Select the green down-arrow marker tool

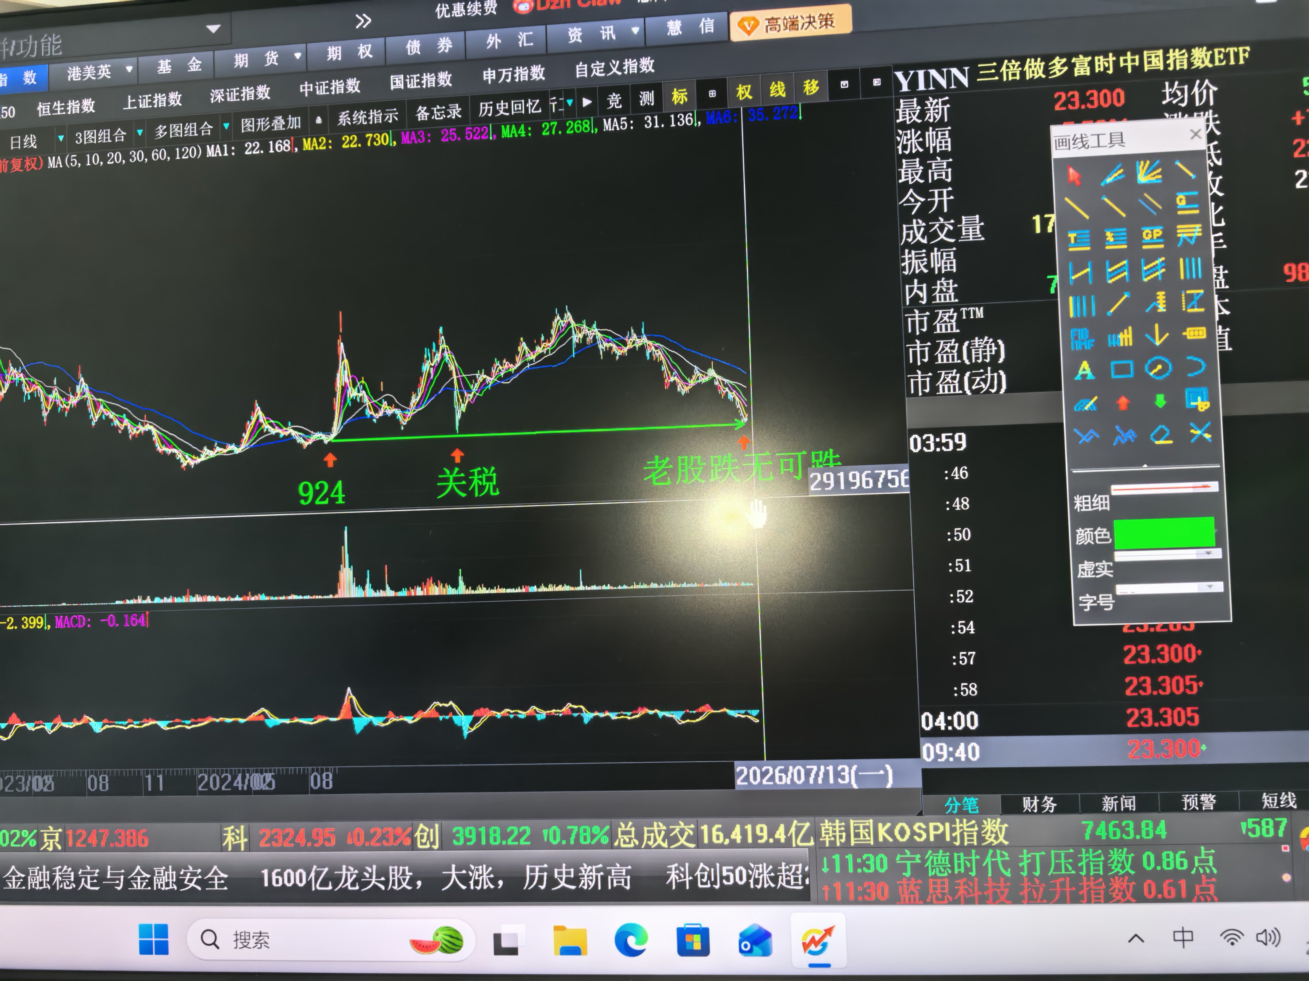[1160, 401]
